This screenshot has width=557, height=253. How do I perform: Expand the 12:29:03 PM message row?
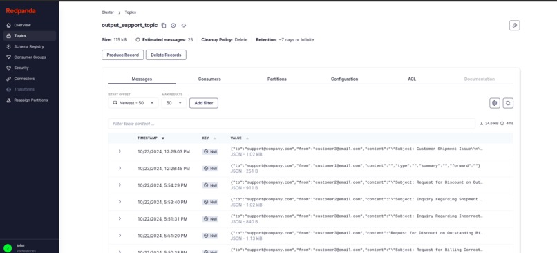coord(120,151)
